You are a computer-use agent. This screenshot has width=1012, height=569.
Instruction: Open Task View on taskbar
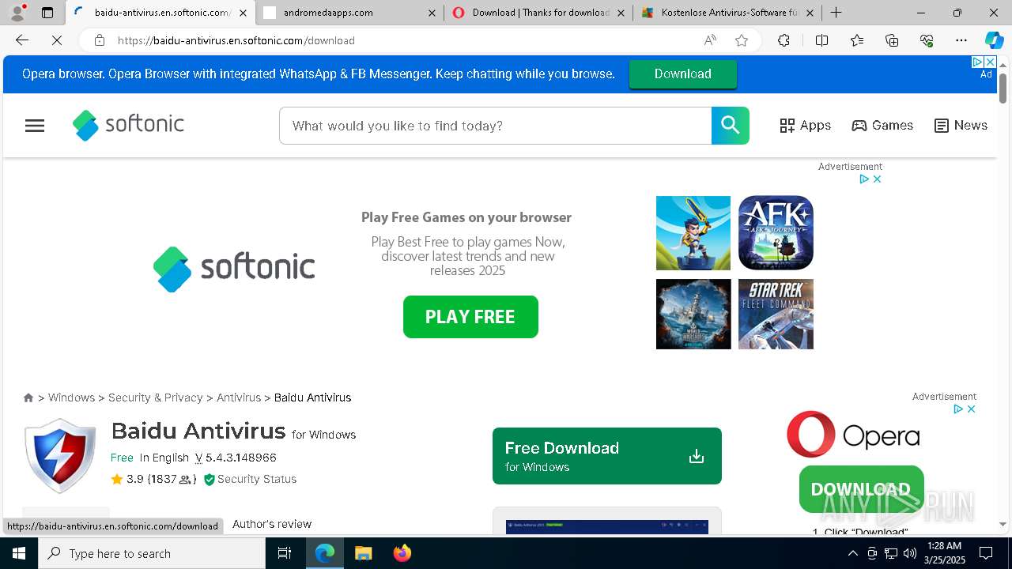(x=285, y=553)
